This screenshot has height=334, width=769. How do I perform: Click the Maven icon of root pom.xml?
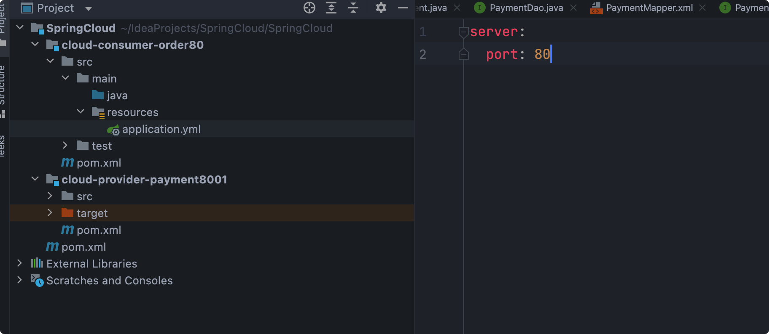pos(52,247)
